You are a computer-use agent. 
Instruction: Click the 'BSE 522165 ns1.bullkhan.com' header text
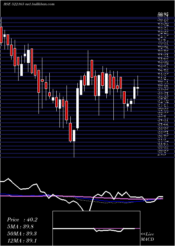[29, 4]
